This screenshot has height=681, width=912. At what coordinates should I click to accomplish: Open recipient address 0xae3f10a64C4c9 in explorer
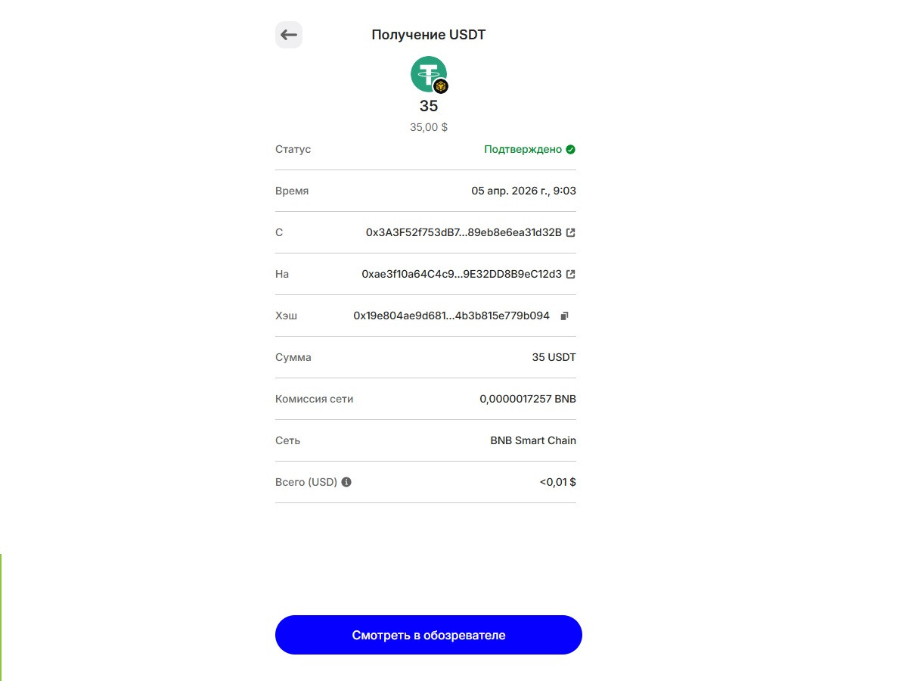click(571, 274)
